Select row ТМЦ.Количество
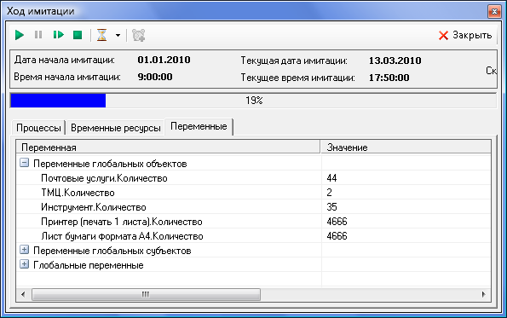The image size is (507, 318). click(x=254, y=193)
